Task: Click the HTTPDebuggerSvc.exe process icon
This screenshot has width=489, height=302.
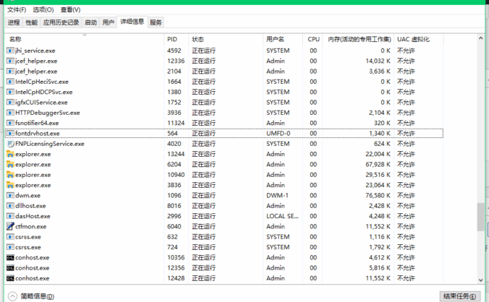Action: 10,113
